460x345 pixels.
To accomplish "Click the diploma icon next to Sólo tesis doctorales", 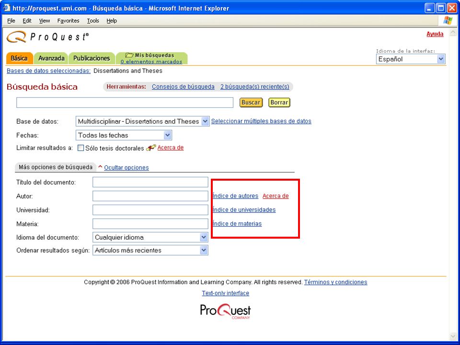I will [151, 148].
